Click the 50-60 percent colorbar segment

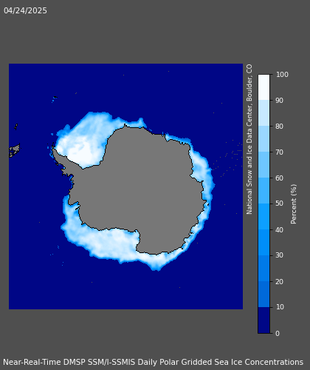point(264,190)
